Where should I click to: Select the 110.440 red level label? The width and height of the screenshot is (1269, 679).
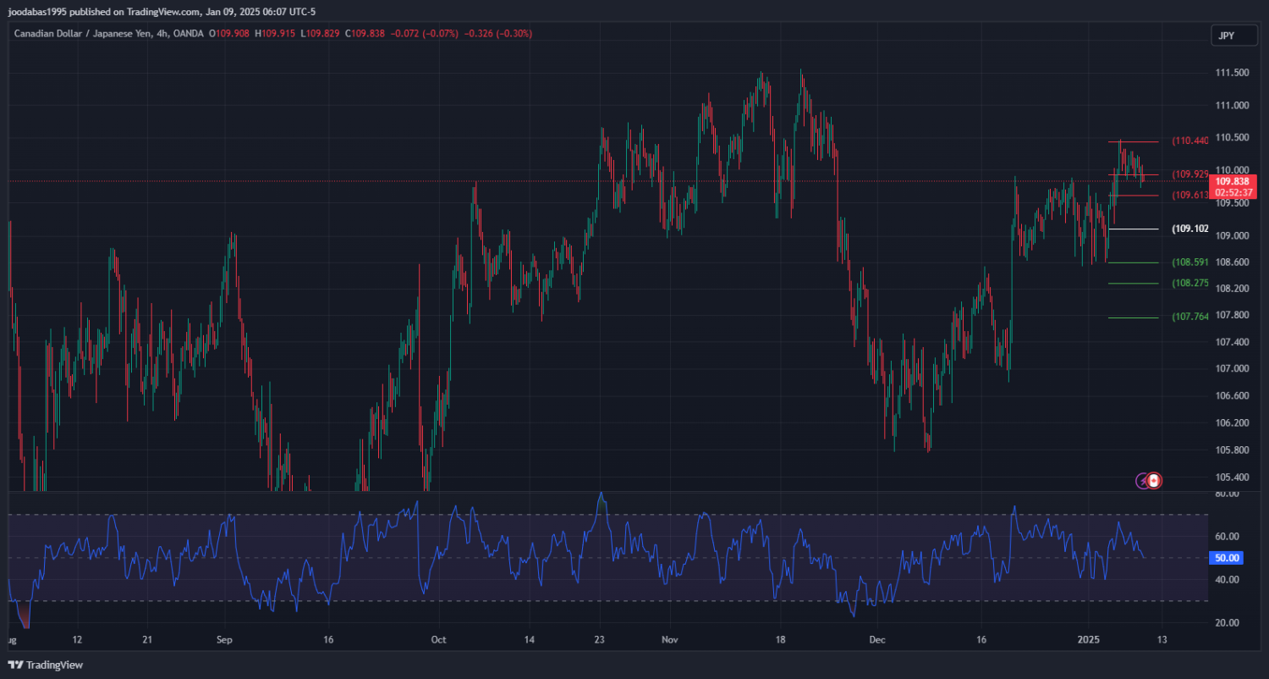pyautogui.click(x=1189, y=141)
